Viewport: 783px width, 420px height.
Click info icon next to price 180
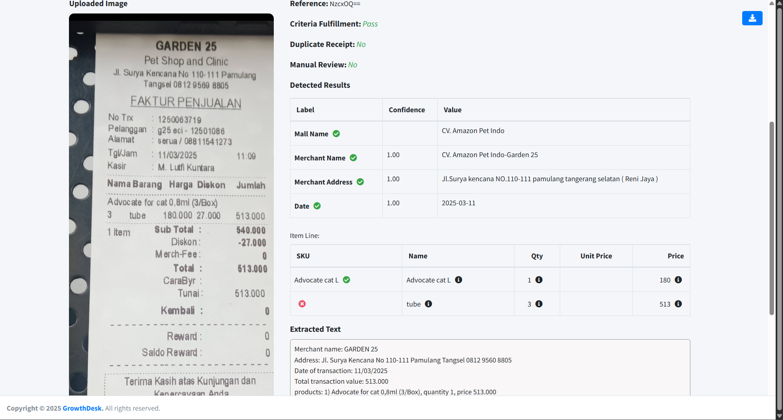pyautogui.click(x=678, y=280)
